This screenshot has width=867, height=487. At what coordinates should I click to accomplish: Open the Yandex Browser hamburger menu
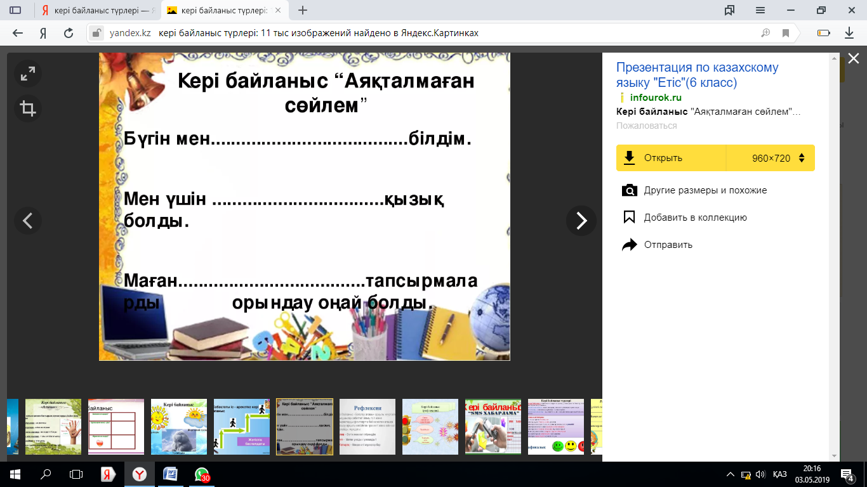[760, 10]
